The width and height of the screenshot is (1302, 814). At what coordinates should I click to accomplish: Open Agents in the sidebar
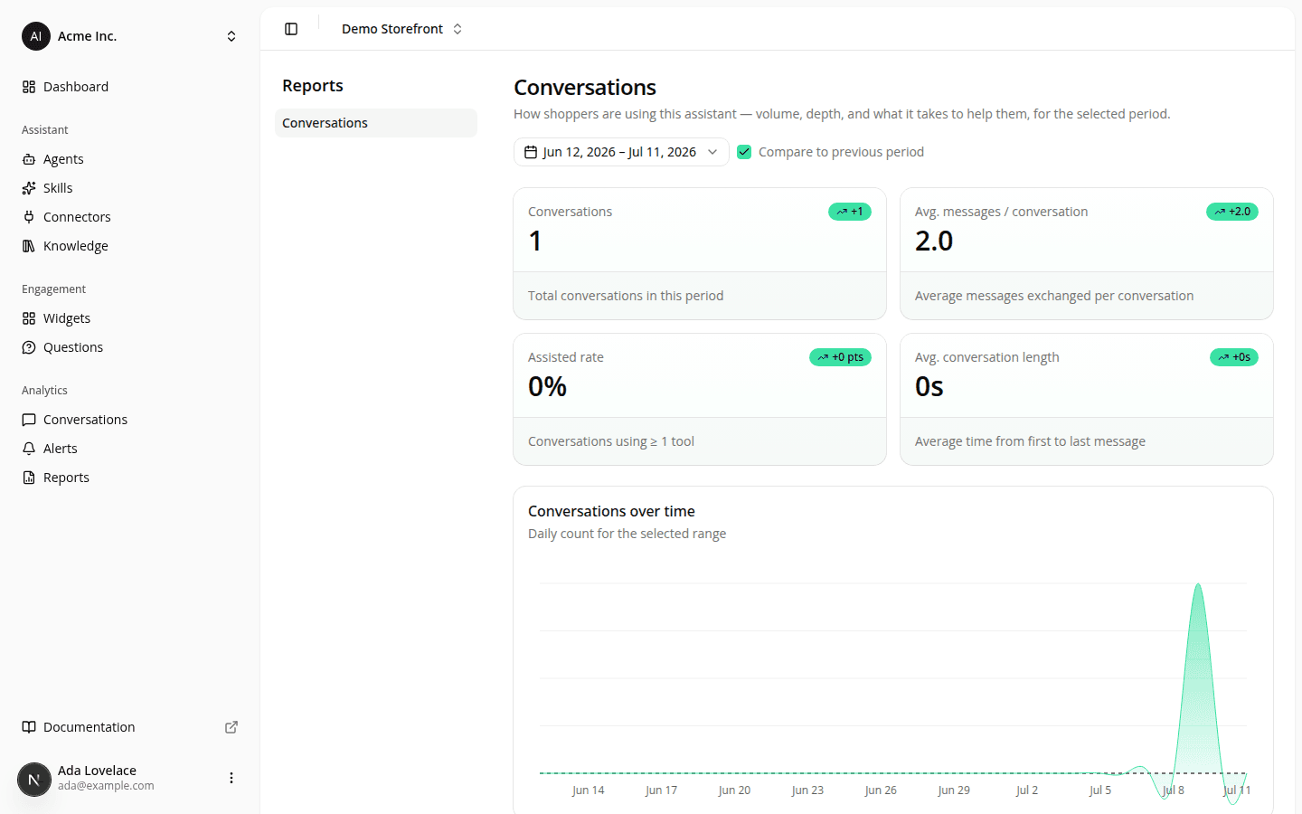pyautogui.click(x=130, y=159)
